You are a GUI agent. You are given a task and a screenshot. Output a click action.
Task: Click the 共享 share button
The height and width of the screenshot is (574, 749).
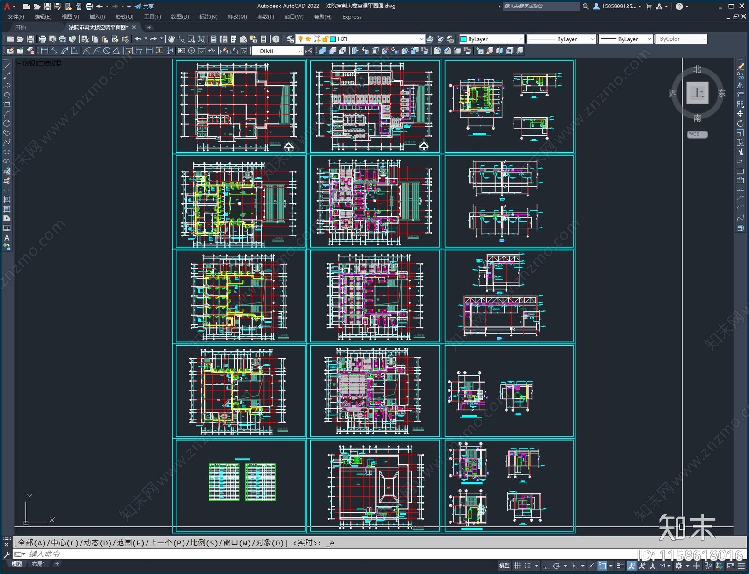144,7
